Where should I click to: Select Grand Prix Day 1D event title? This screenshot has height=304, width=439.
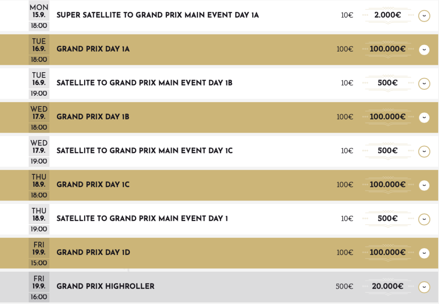(x=93, y=252)
